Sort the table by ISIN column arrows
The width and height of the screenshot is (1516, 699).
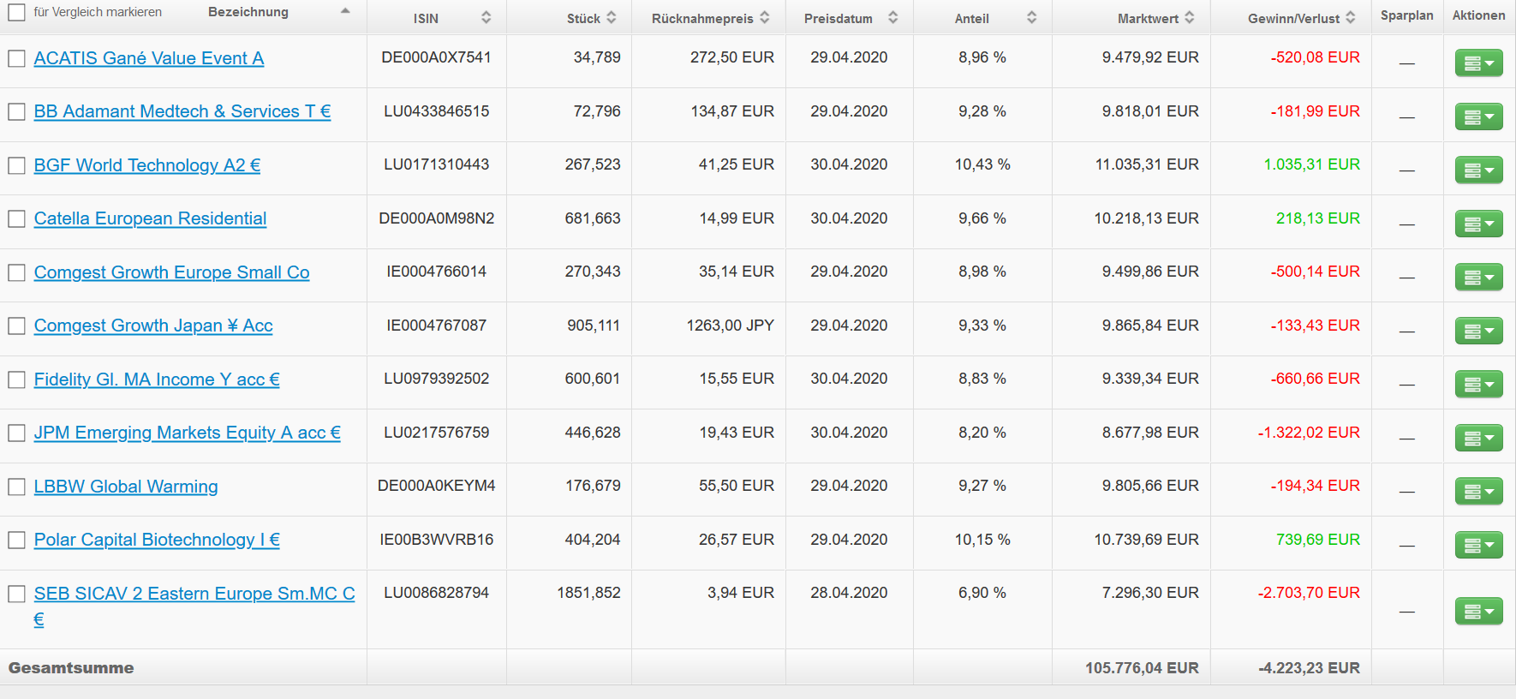tap(486, 18)
